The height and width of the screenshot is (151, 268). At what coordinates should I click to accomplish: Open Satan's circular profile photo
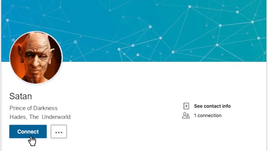36,57
